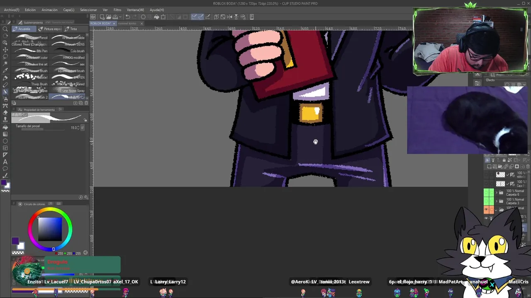Open the Filtro menu
The image size is (531, 298).
tap(117, 10)
